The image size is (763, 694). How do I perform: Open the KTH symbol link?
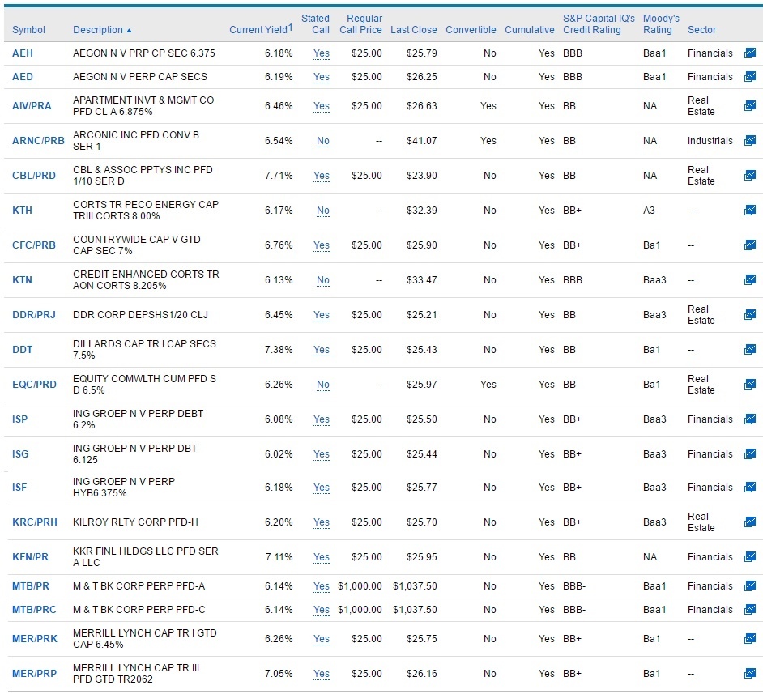(22, 210)
